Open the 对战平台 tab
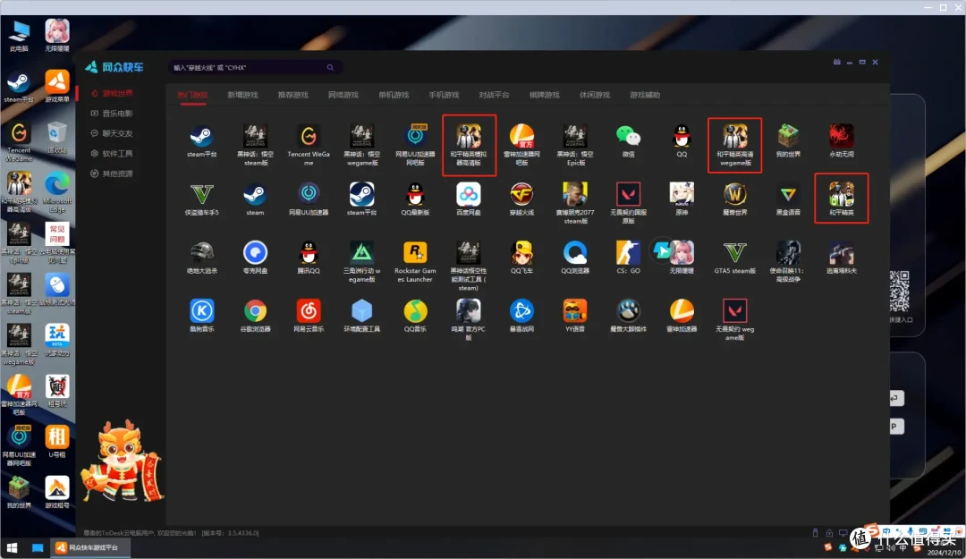The height and width of the screenshot is (559, 966). click(494, 95)
